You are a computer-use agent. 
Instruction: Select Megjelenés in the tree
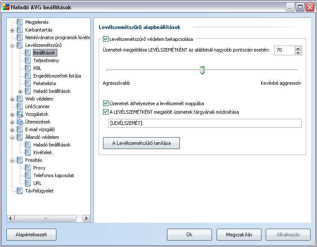[37, 22]
